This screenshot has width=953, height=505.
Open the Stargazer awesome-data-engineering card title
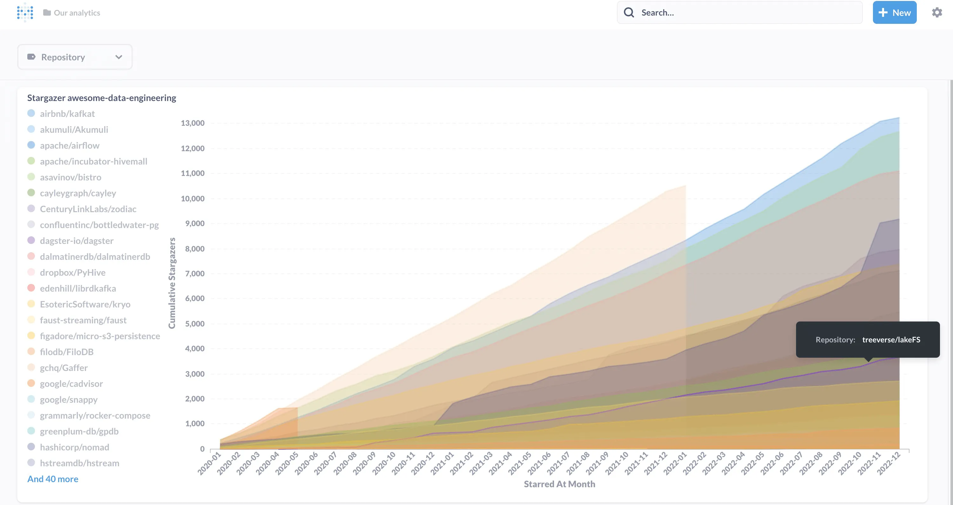(101, 98)
